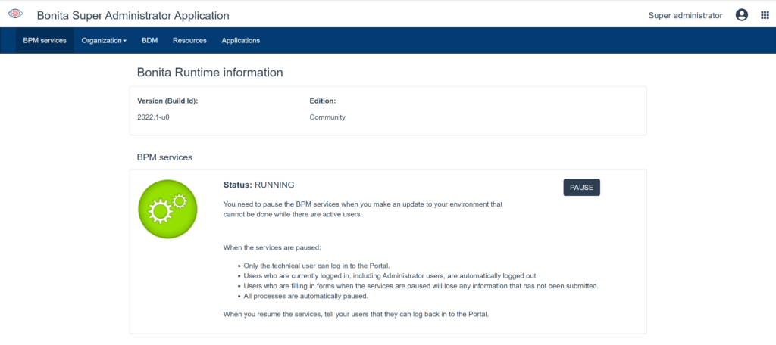This screenshot has width=776, height=345.
Task: Click the Super administrator user name
Action: pyautogui.click(x=685, y=15)
